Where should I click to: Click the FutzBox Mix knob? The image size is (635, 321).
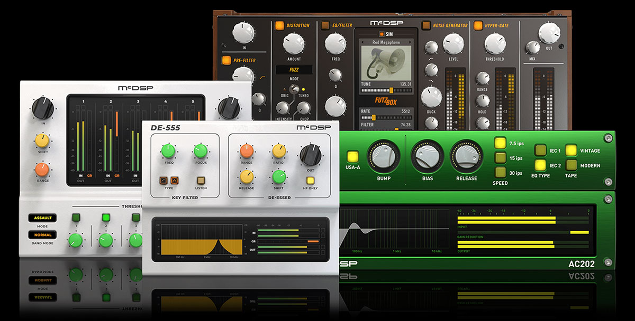coord(532,48)
